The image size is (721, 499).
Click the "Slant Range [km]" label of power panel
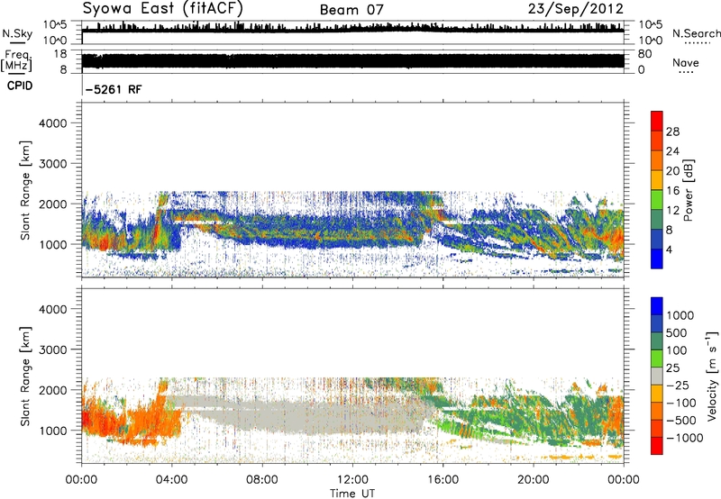[25, 190]
